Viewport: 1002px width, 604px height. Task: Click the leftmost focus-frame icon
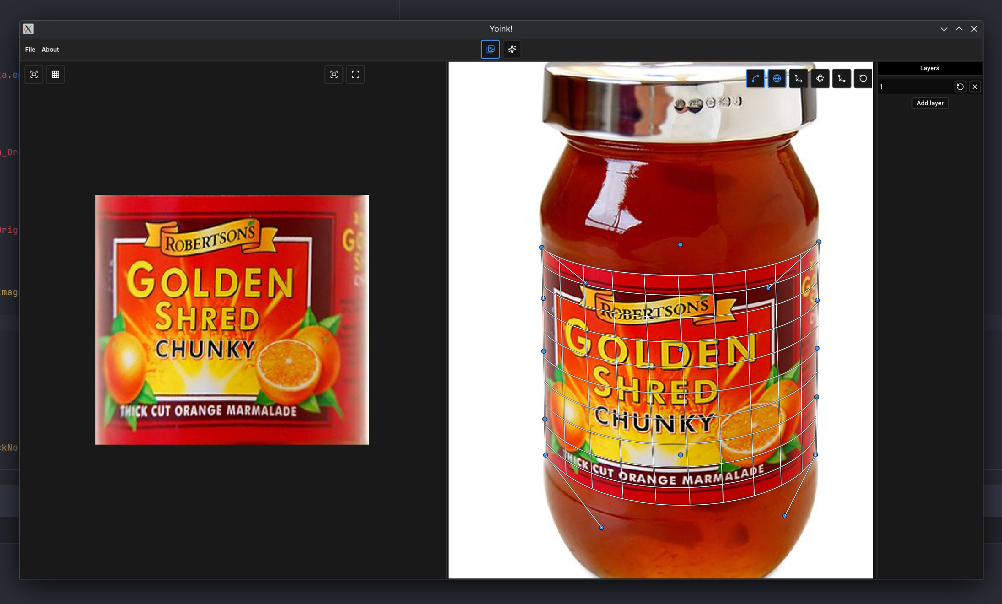click(34, 75)
